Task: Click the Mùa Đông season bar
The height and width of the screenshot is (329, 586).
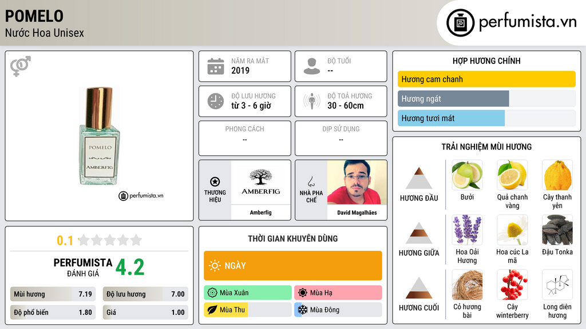Action: point(338,310)
